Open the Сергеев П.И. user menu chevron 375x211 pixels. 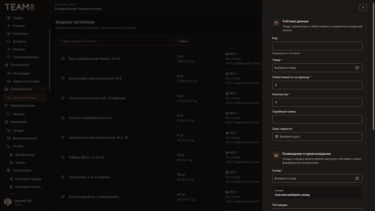tap(45, 203)
